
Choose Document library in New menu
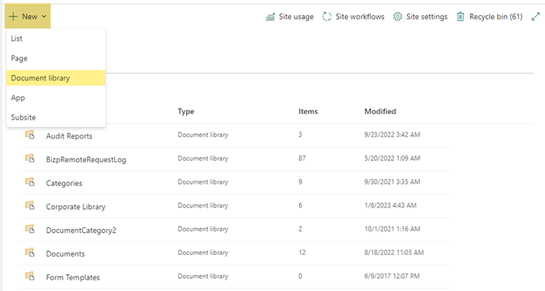point(56,78)
